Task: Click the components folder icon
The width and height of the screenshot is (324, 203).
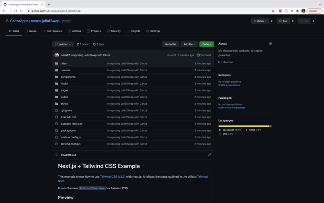Action: click(56, 77)
